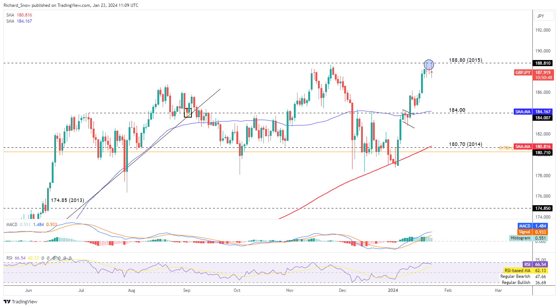Image resolution: width=559 pixels, height=308 pixels.
Task: Click the MACD indicator legend title
Action: coord(12,225)
